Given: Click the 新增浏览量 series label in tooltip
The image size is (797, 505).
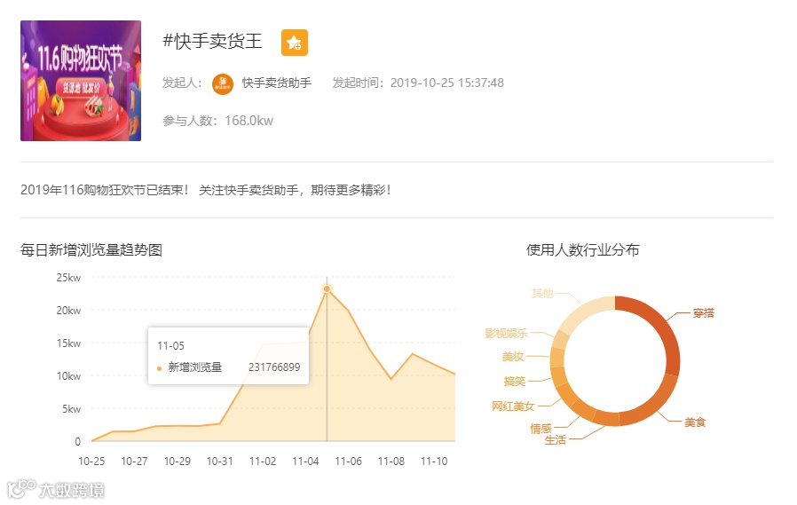Looking at the screenshot, I should (195, 367).
